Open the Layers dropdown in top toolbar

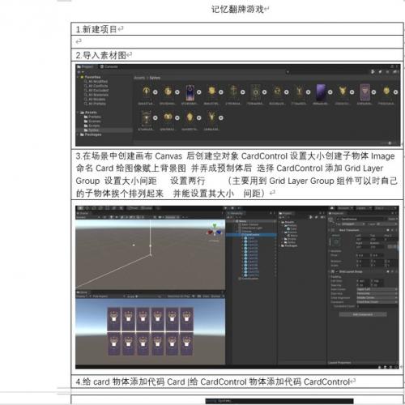click(x=364, y=208)
